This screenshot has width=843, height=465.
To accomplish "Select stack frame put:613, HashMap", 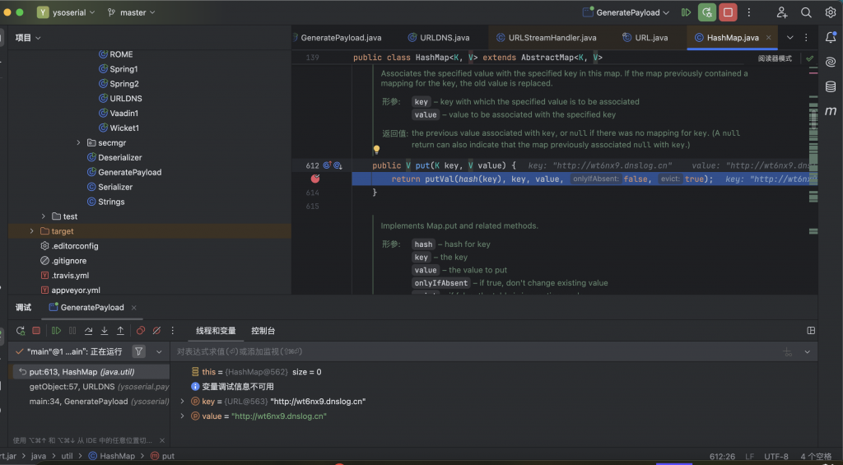I will (x=90, y=371).
